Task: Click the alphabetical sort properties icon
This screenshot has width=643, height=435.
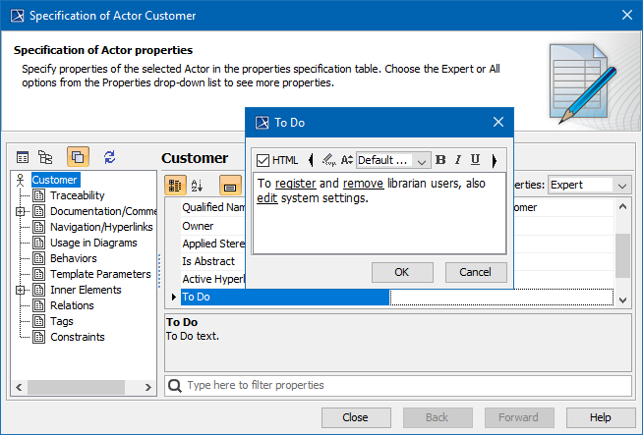Action: click(x=197, y=185)
